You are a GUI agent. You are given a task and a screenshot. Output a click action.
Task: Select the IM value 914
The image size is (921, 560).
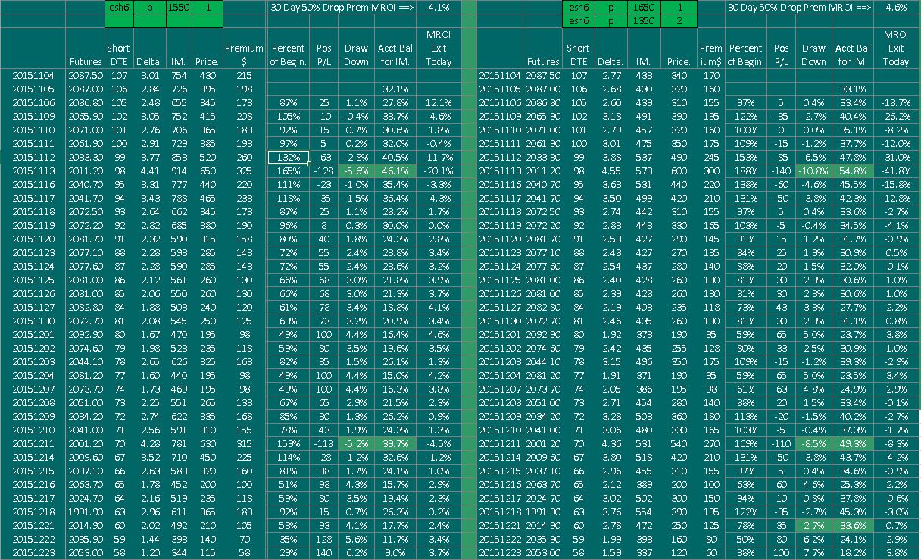pos(176,171)
